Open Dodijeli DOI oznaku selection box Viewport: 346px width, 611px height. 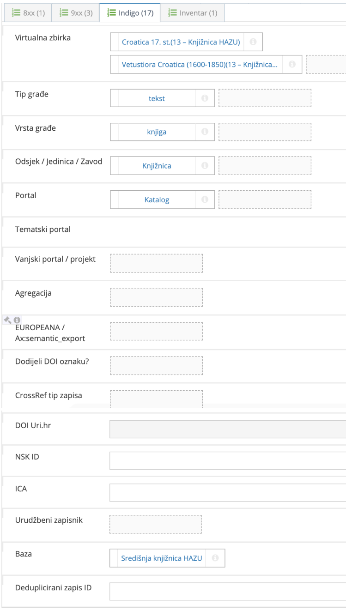(156, 365)
